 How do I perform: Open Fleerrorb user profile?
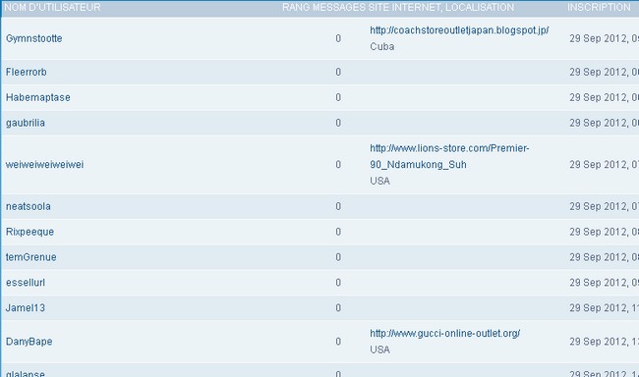pyautogui.click(x=27, y=72)
